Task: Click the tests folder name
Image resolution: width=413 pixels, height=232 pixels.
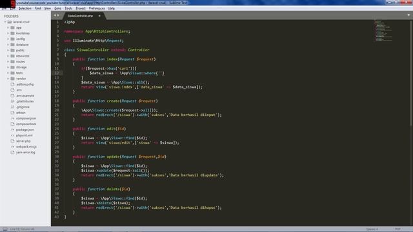Action: 19,73
